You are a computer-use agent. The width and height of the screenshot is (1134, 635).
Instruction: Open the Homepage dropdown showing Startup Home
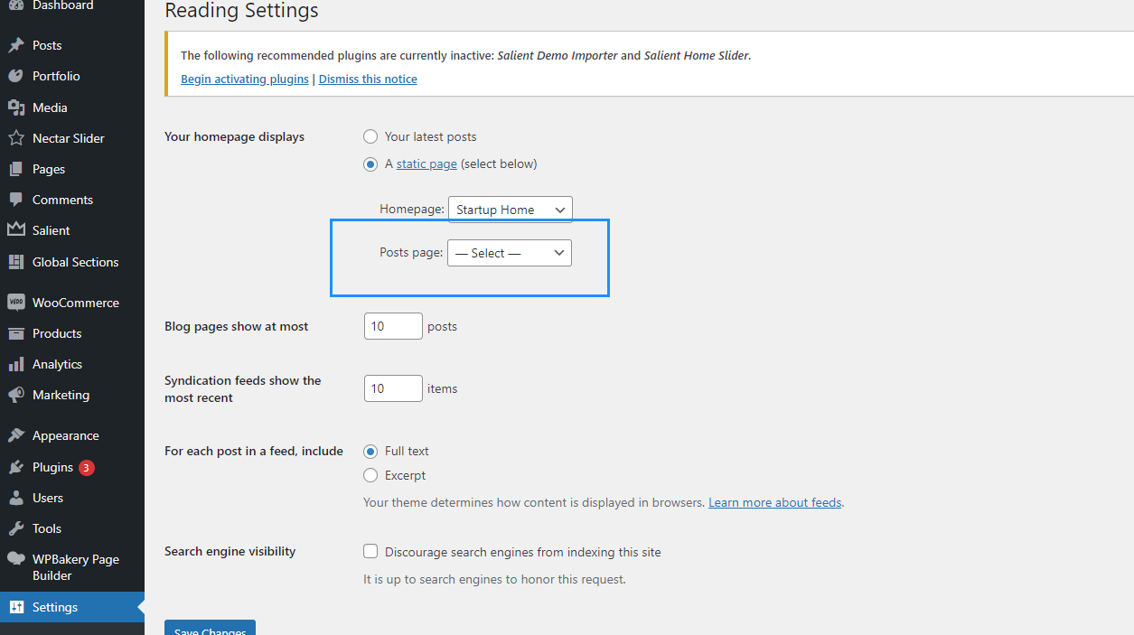[510, 210]
